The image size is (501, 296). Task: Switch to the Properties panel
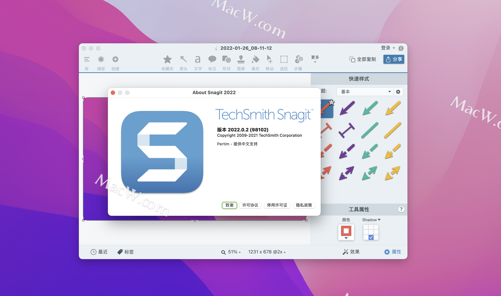393,252
